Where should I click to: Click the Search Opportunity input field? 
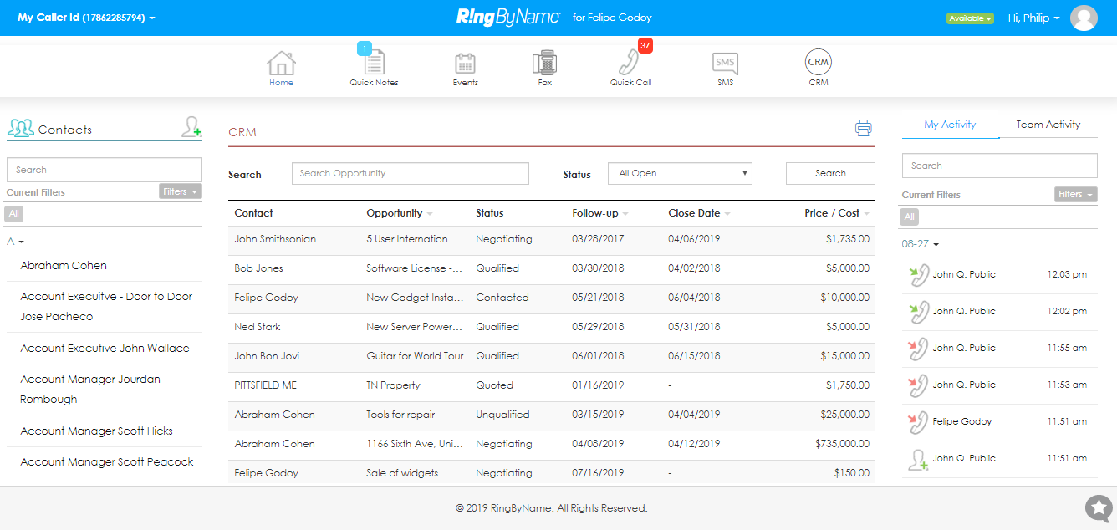pyautogui.click(x=410, y=174)
